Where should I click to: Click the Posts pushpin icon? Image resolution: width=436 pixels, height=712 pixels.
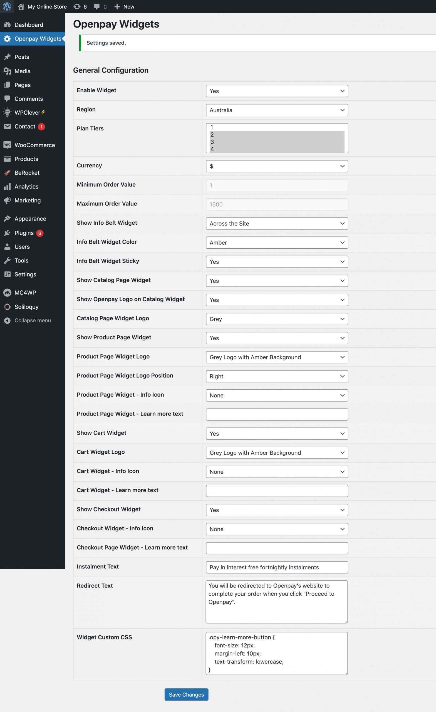(x=7, y=57)
